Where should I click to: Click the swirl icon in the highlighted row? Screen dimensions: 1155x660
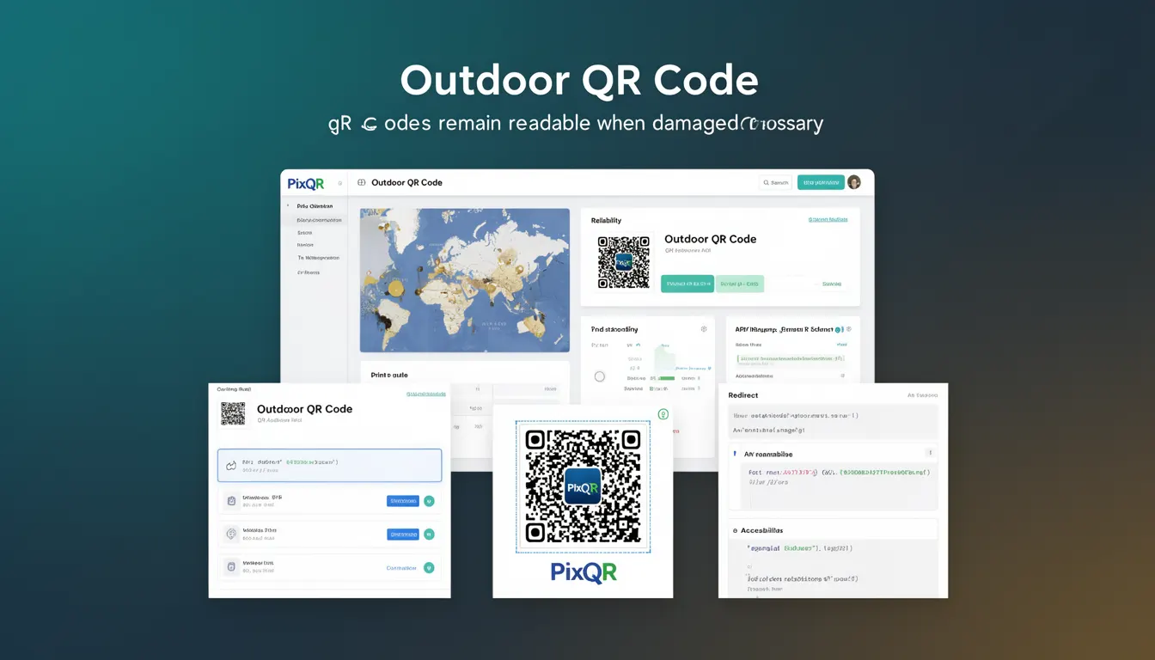pos(231,465)
